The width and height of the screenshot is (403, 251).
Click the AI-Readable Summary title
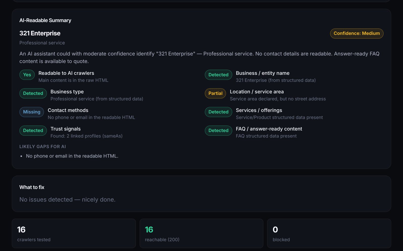tap(45, 20)
